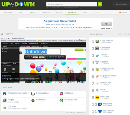Open the KeepVid link

[x=104, y=62]
